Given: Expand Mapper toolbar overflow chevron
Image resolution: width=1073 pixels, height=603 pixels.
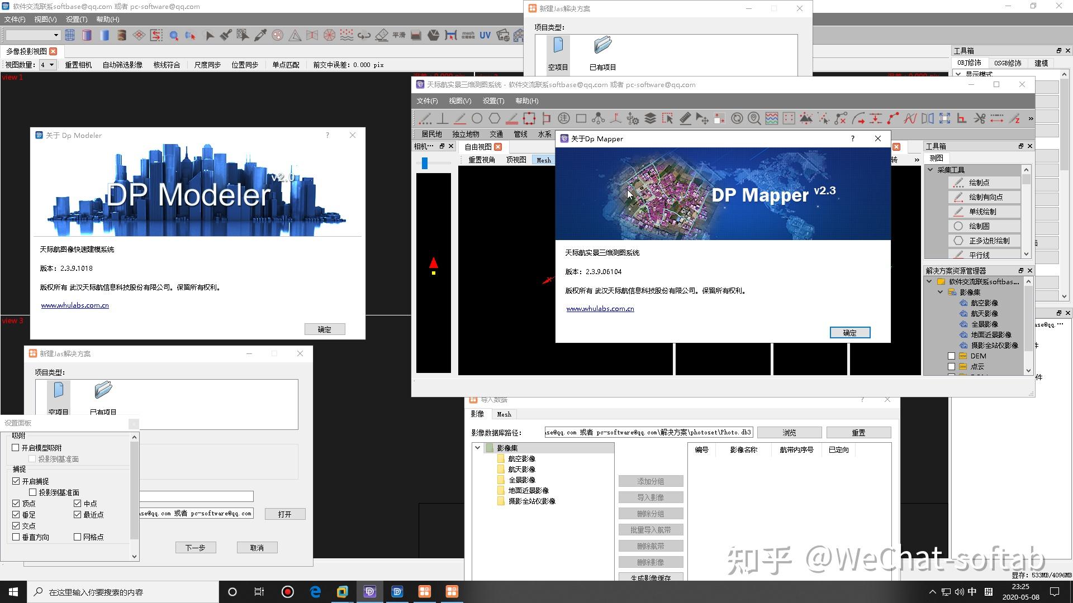Looking at the screenshot, I should pyautogui.click(x=1031, y=118).
